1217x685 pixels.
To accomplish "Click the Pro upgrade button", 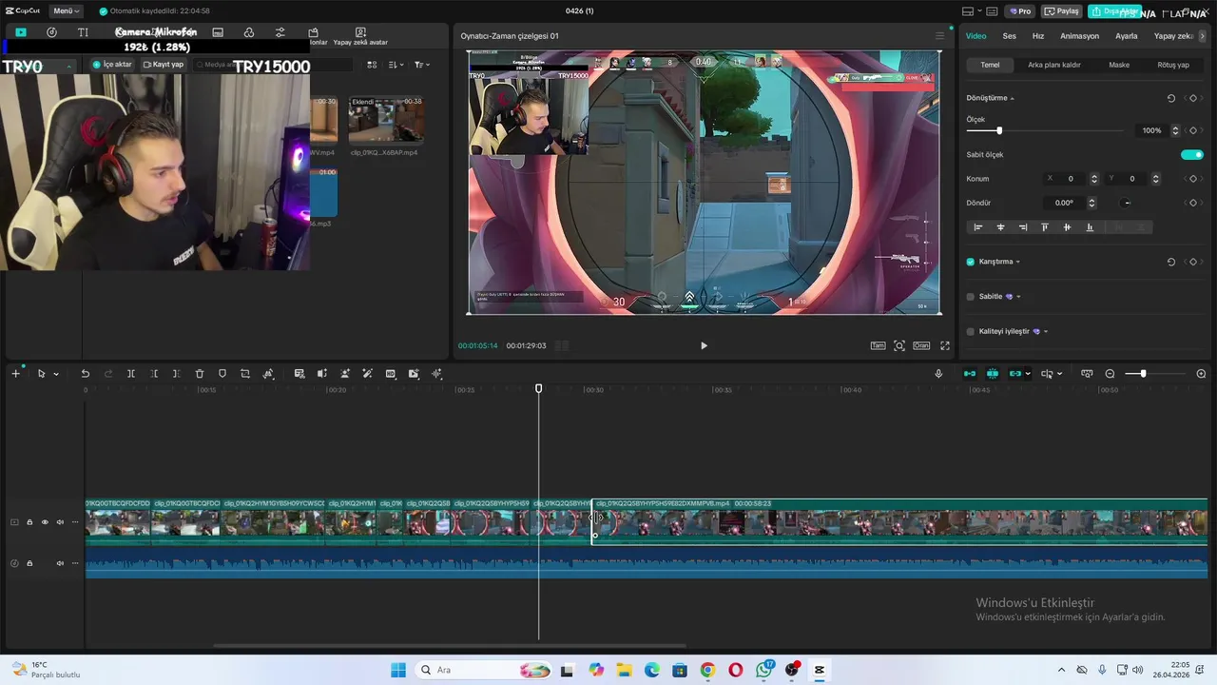I will pyautogui.click(x=1021, y=11).
